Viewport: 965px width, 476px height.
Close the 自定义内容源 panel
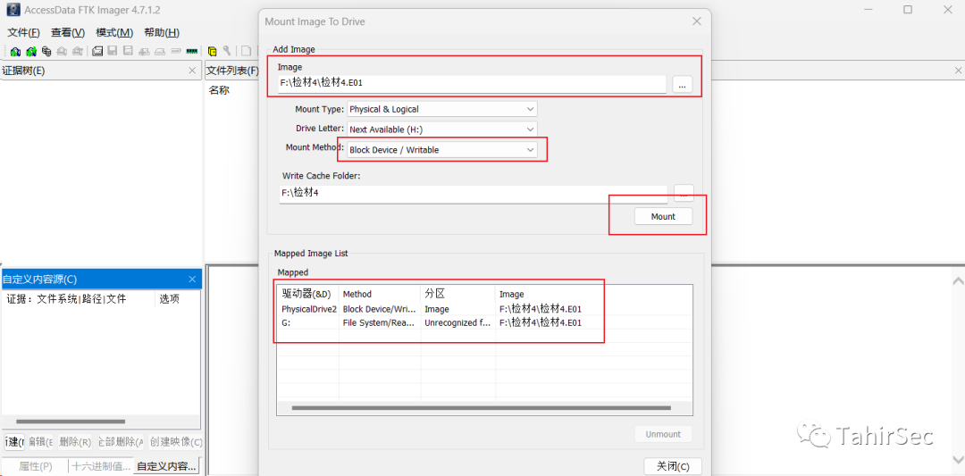pyautogui.click(x=192, y=280)
